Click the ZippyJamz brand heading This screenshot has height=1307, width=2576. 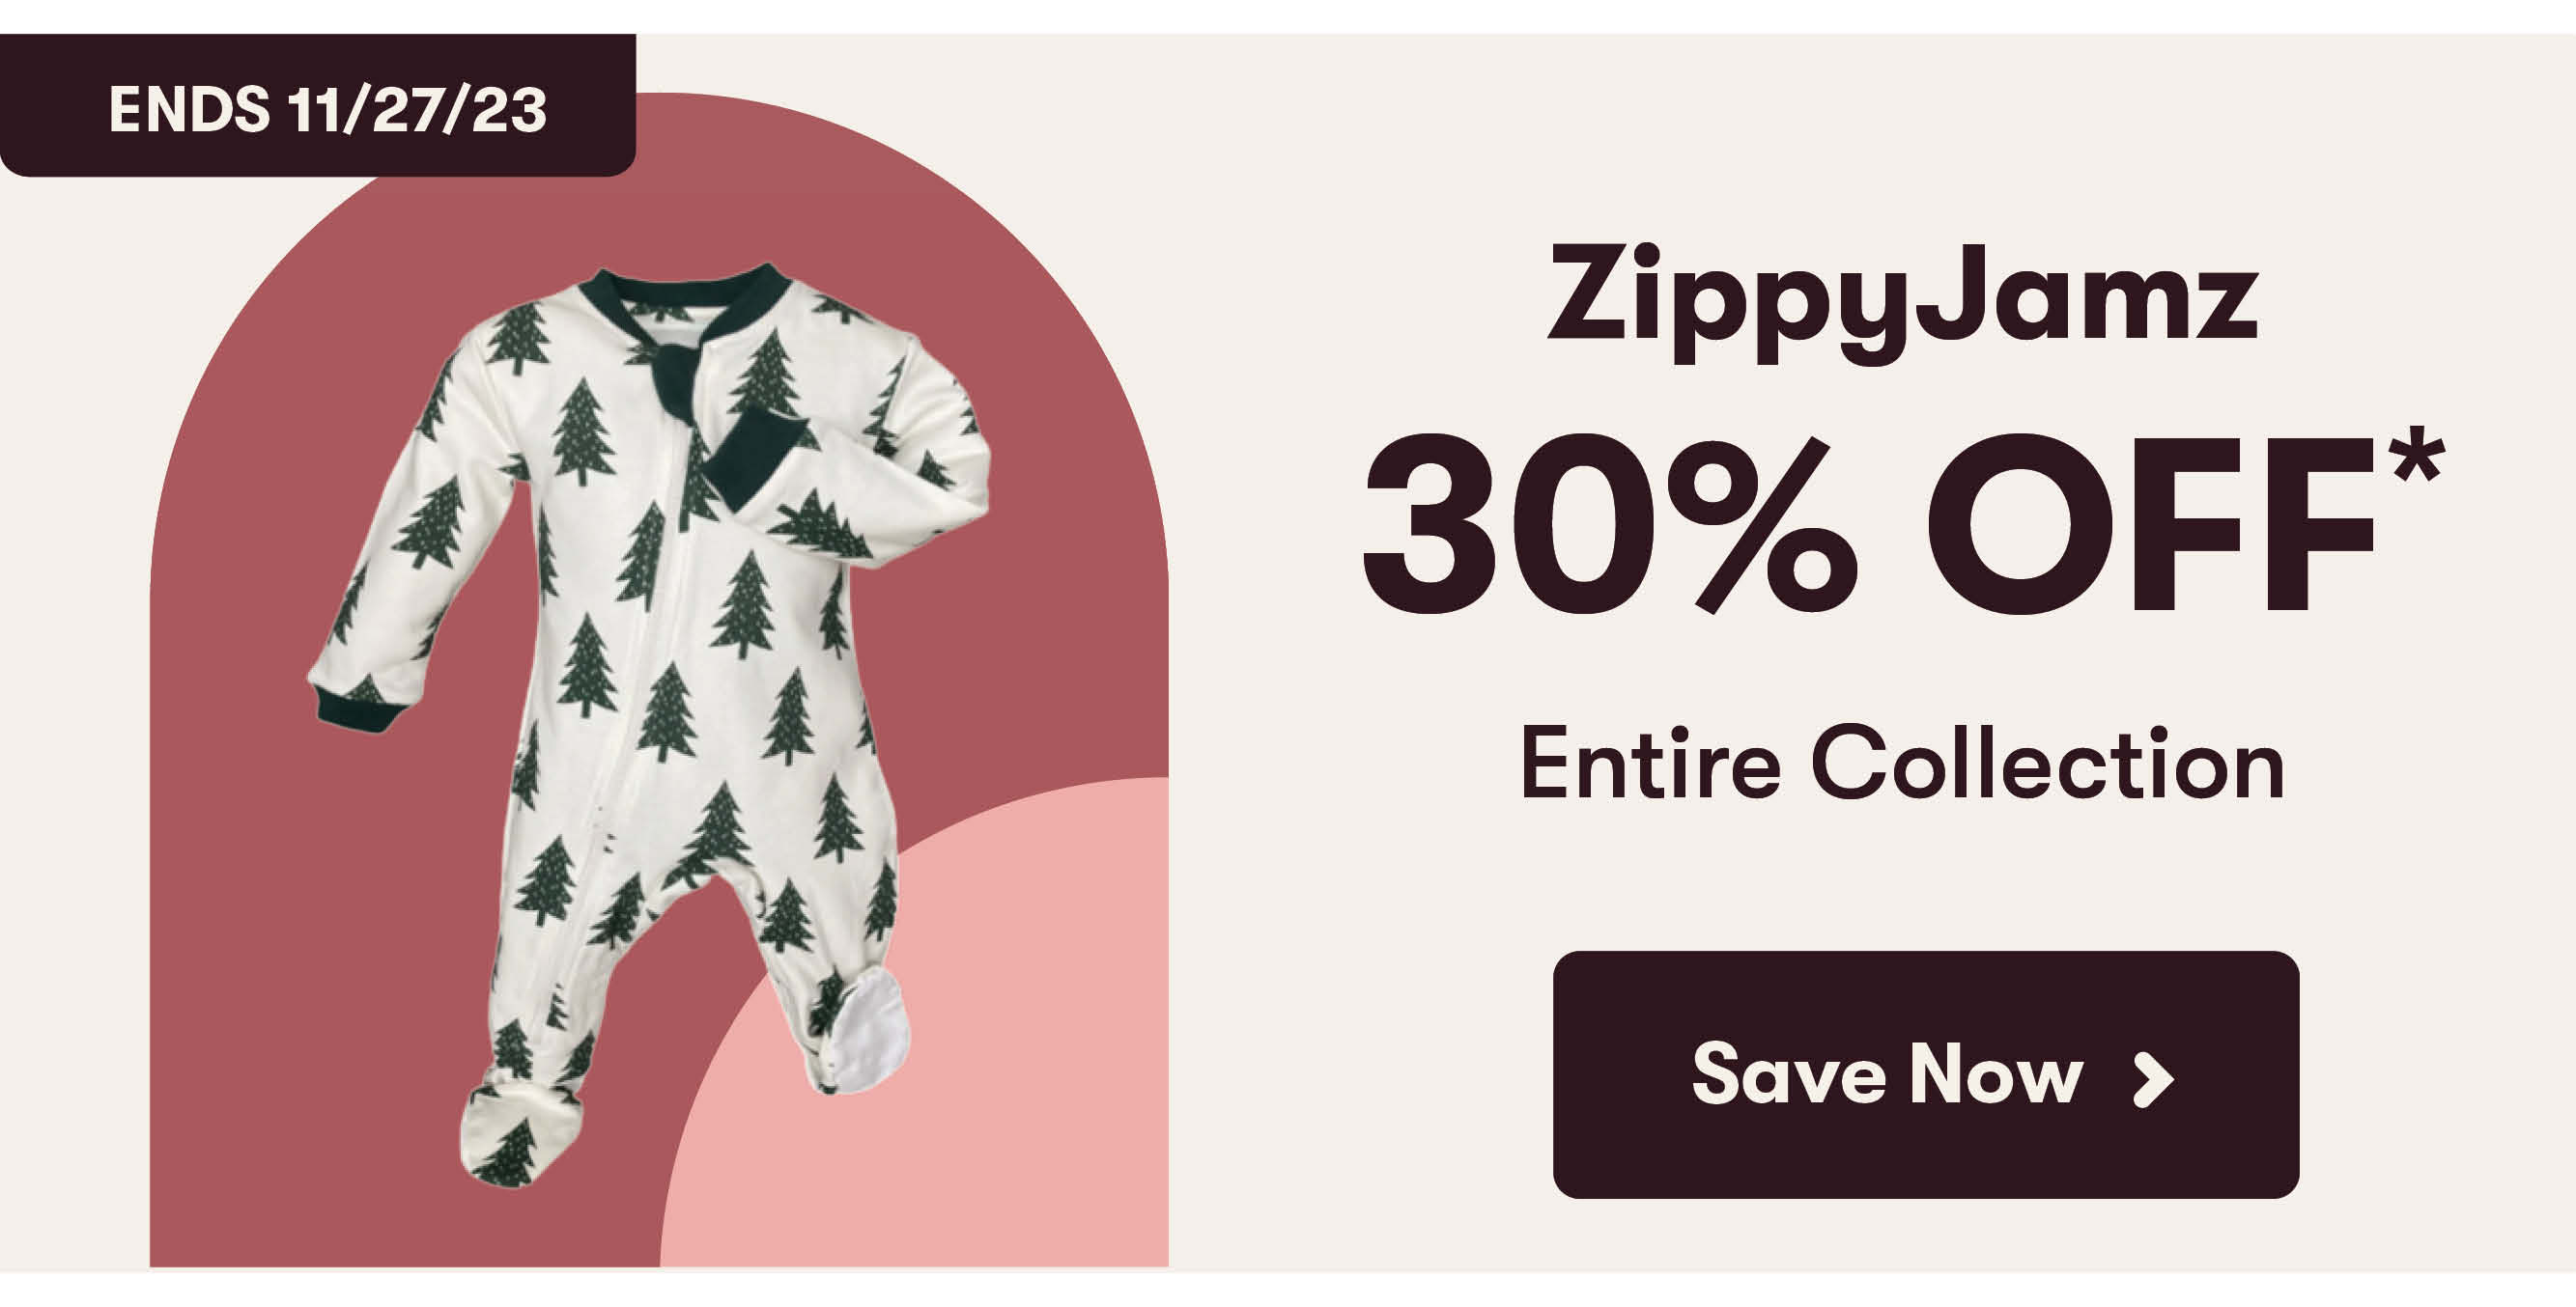click(x=1903, y=301)
